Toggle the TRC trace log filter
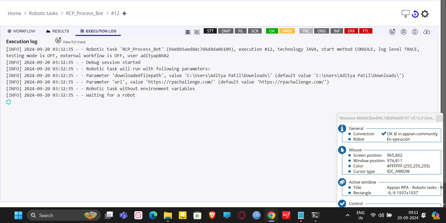 [x=306, y=31]
